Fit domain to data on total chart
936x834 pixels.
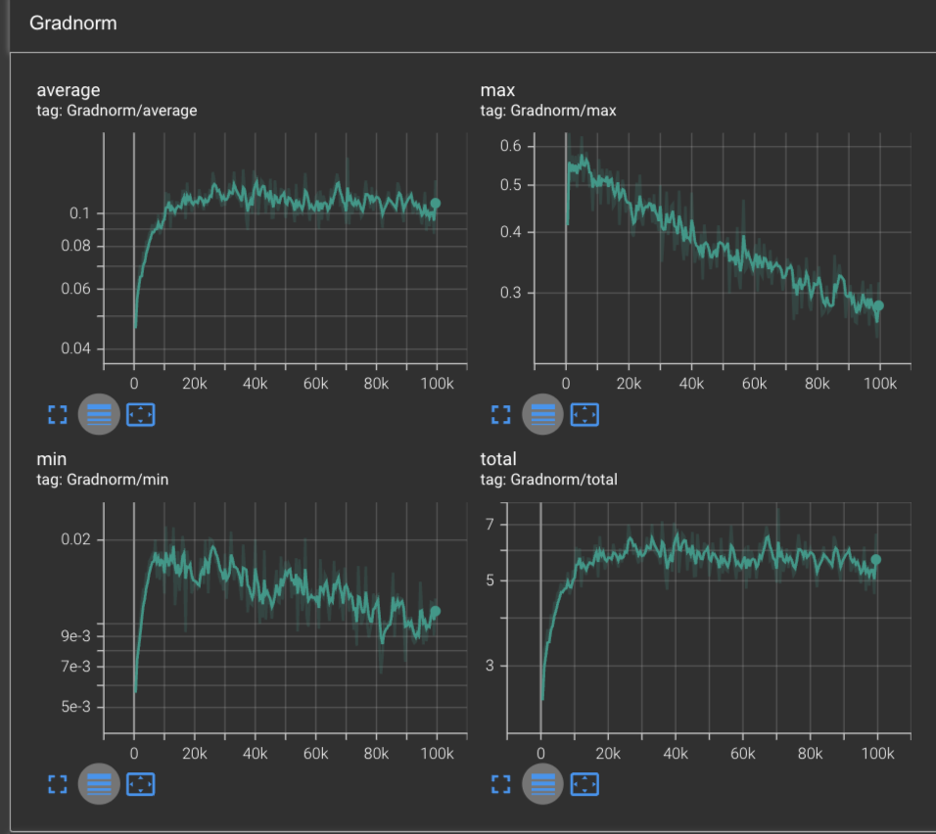click(585, 784)
